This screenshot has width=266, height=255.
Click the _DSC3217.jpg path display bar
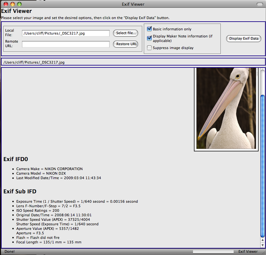133,62
